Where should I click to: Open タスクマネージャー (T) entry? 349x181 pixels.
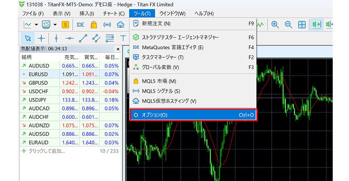pyautogui.click(x=193, y=57)
